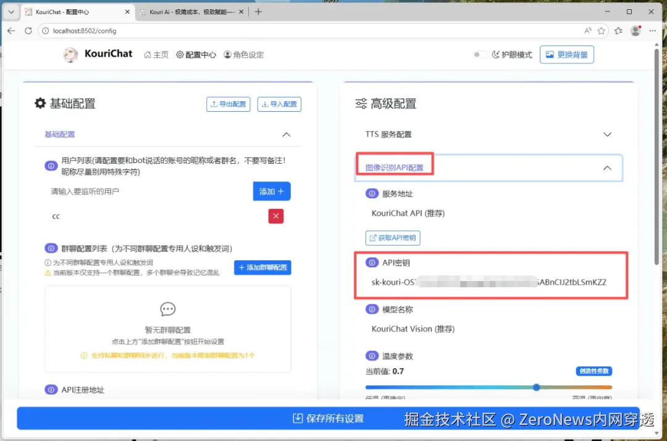The width and height of the screenshot is (667, 441).
Task: Click the gear icon beside 基础配置
Action: [x=40, y=103]
